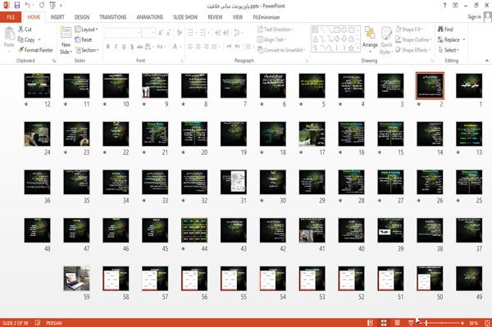This screenshot has width=492, height=327.
Task: Click zoom out minus button
Action: [421, 323]
